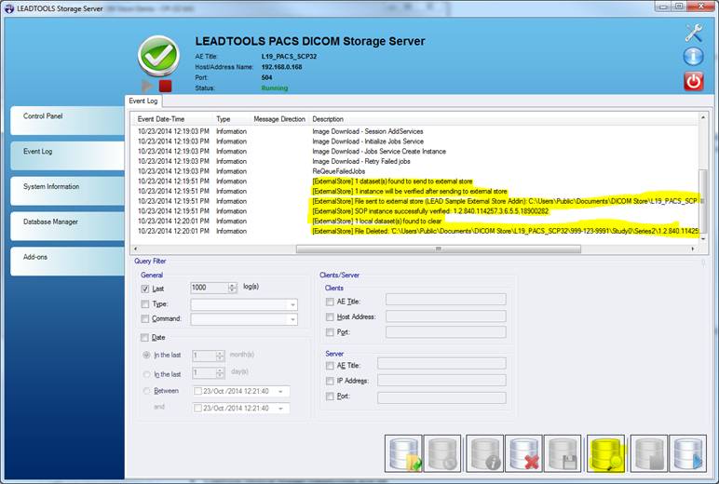Select '1 local dataset(s) found to clear' row
This screenshot has width=719, height=484.
pyautogui.click(x=416, y=222)
